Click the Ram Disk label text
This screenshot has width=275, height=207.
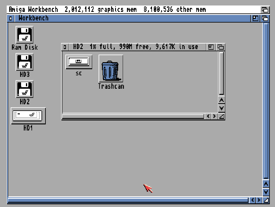24,47
